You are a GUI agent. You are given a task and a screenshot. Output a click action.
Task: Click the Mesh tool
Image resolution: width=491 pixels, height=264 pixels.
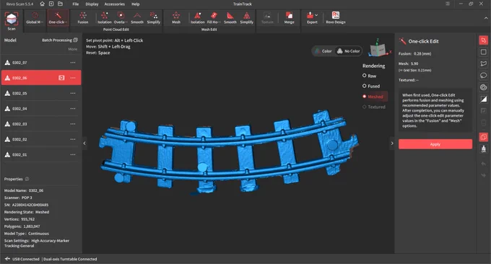point(176,18)
